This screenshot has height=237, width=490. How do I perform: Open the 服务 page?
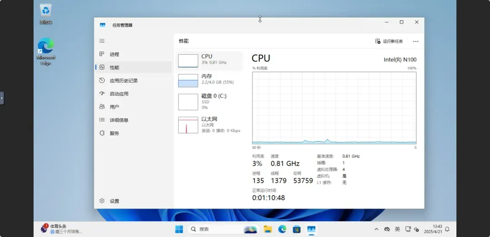coord(133,133)
